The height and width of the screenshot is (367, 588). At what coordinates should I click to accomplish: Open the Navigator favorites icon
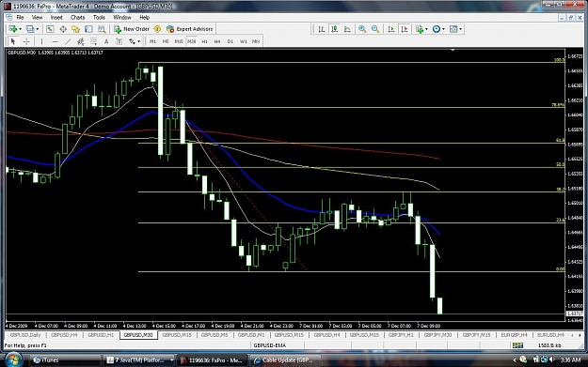click(x=76, y=29)
